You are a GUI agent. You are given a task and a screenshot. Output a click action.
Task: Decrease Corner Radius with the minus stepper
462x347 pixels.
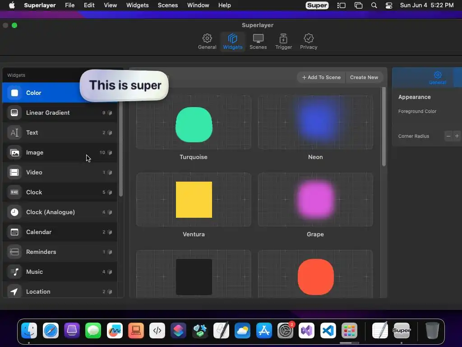click(x=448, y=136)
